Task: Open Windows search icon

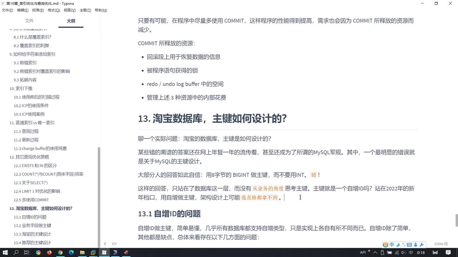Action: tap(16, 252)
